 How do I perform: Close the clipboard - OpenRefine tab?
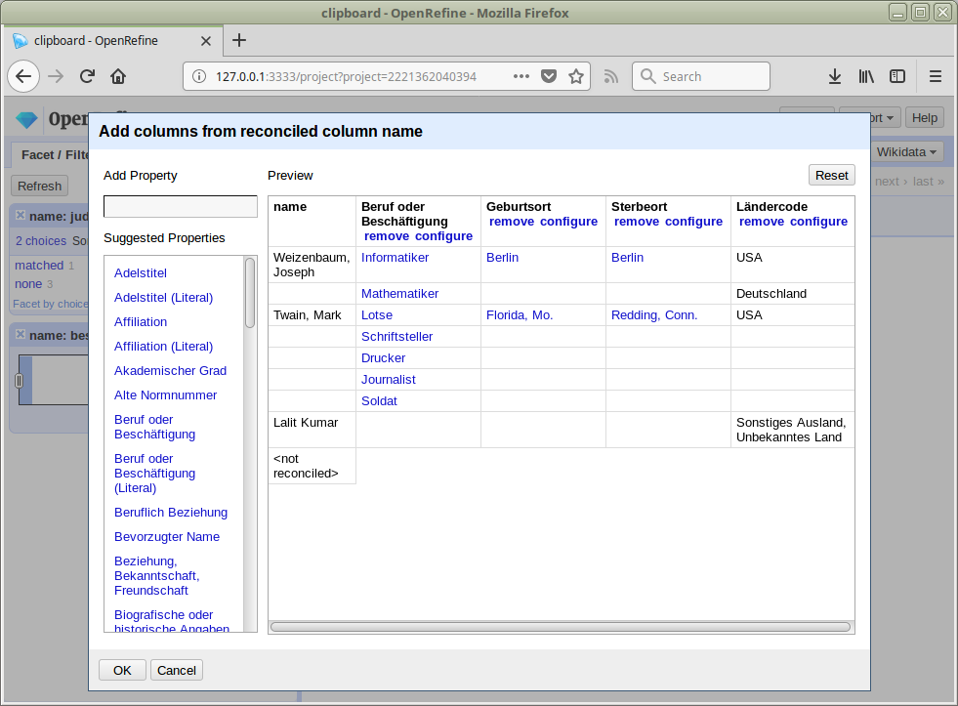click(205, 41)
